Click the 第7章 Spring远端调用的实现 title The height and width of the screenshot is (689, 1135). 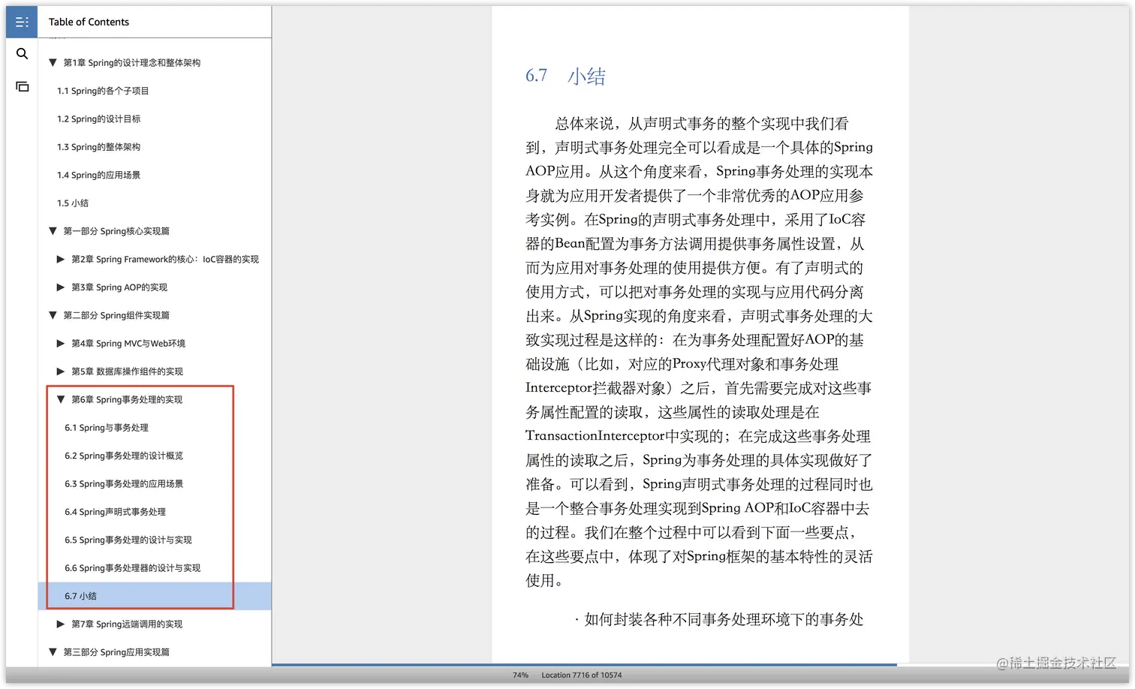click(x=127, y=624)
